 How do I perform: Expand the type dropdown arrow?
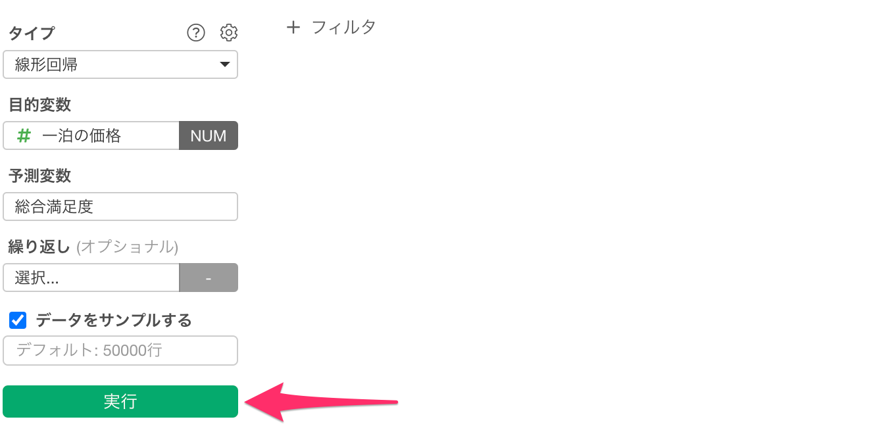224,64
